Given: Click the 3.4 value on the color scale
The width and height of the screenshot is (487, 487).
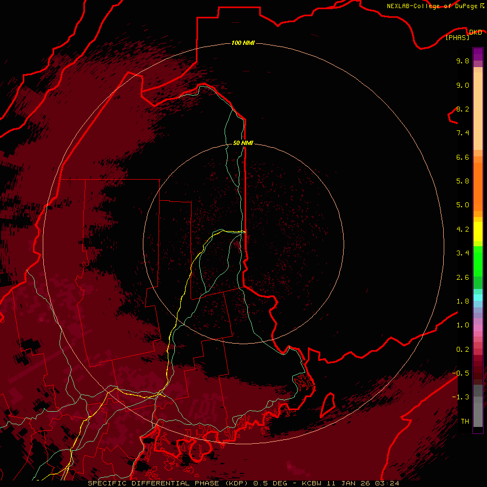Looking at the screenshot, I should click(x=463, y=253).
